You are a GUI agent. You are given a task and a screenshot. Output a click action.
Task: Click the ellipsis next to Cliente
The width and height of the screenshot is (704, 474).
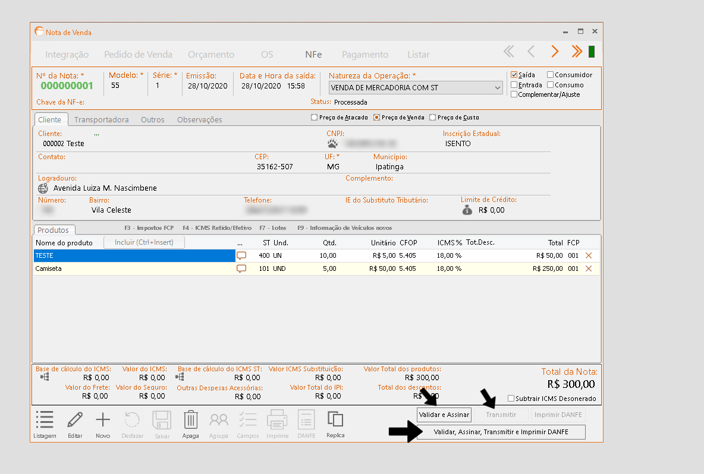(96, 134)
